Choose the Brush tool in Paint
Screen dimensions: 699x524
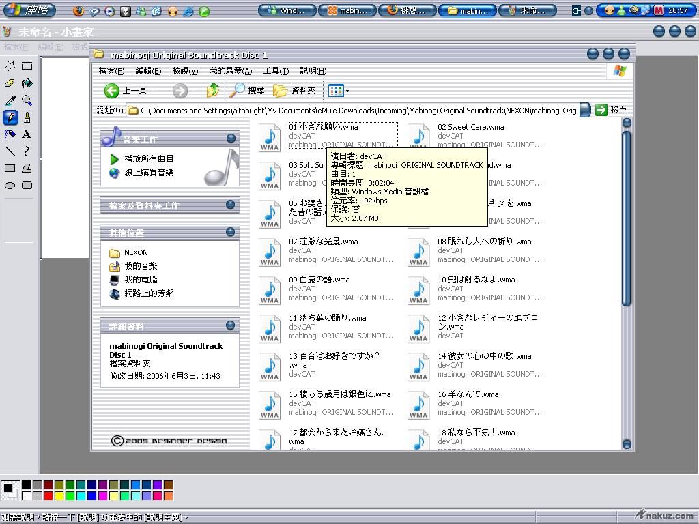click(x=27, y=117)
